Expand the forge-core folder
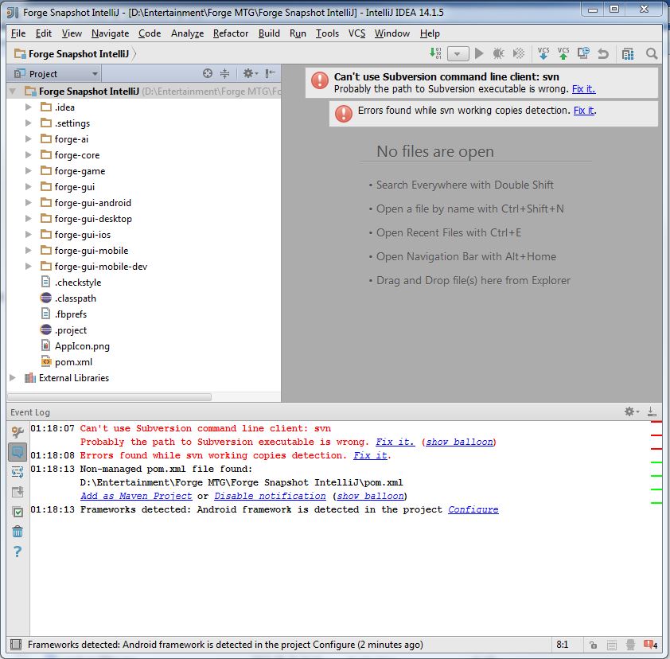This screenshot has height=659, width=670. pyautogui.click(x=29, y=155)
